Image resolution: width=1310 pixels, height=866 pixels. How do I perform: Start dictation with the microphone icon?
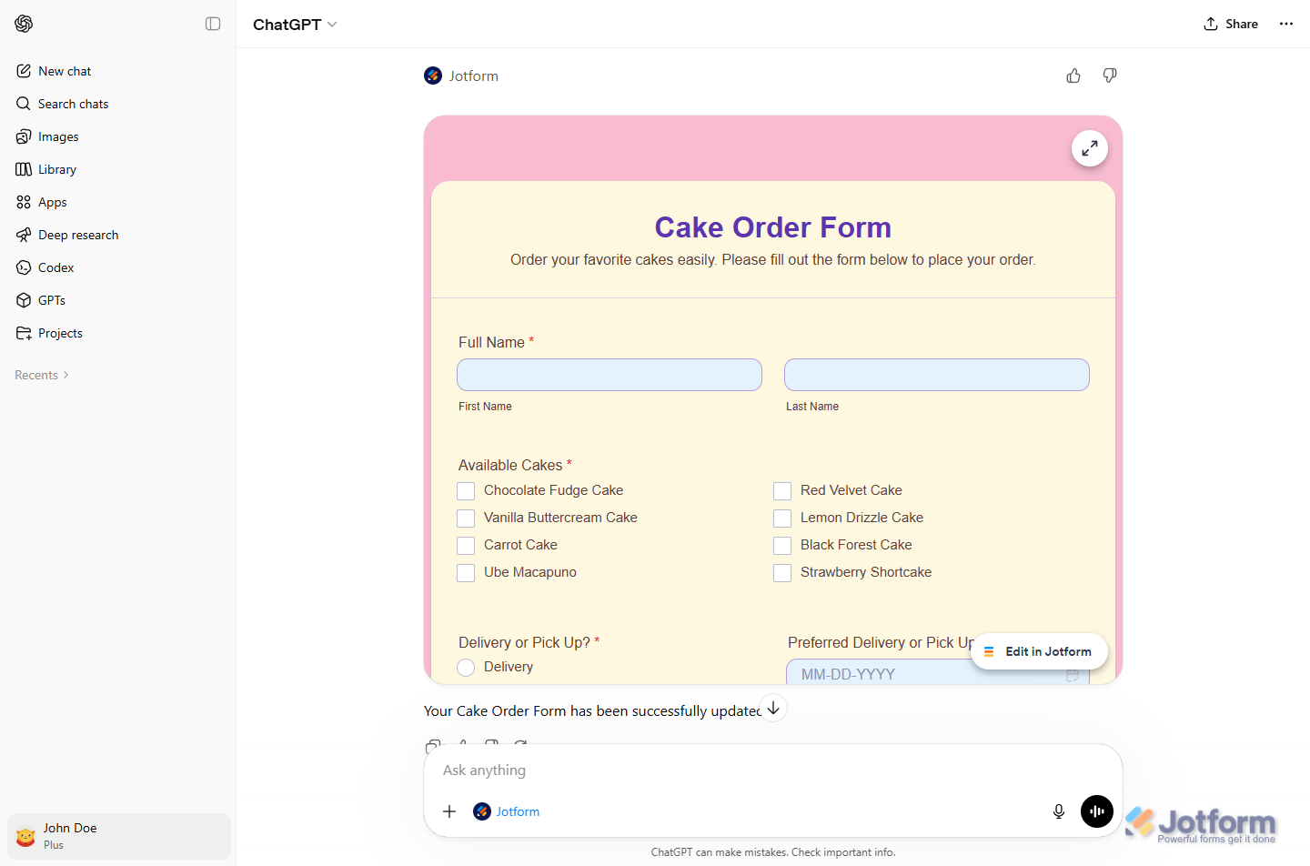(x=1058, y=811)
